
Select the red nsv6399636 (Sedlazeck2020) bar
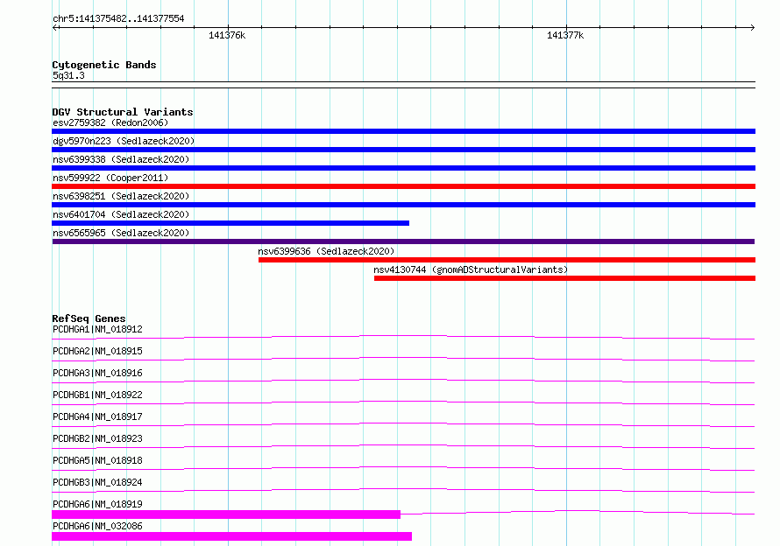coord(507,260)
